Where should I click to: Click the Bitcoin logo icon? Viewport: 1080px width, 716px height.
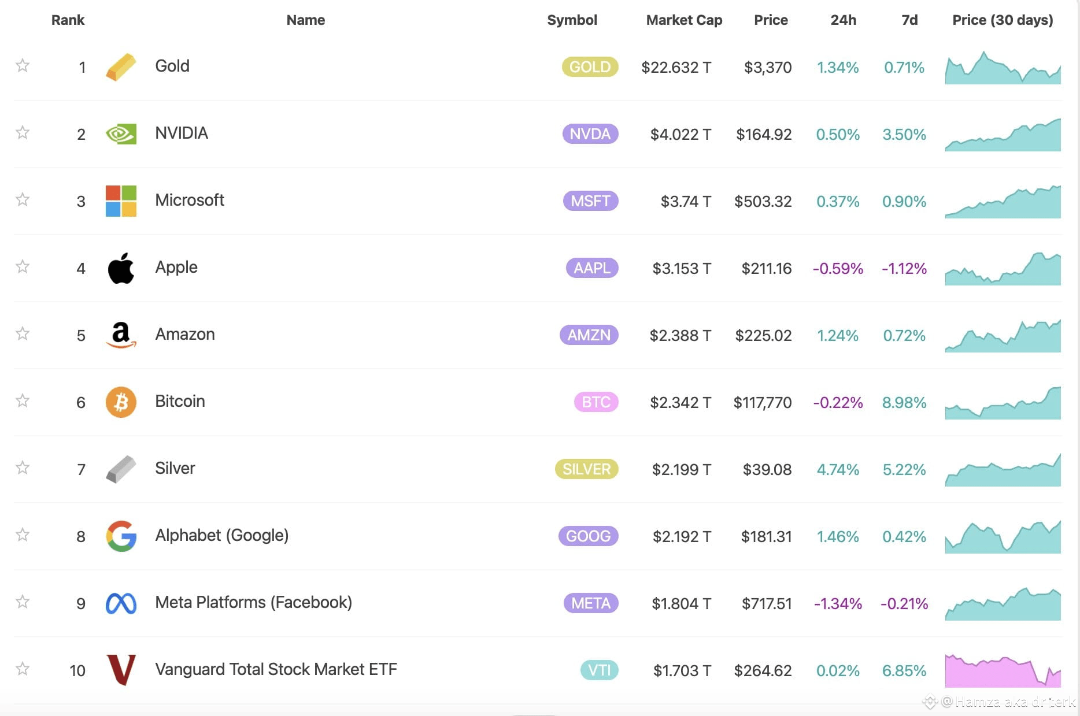click(121, 402)
